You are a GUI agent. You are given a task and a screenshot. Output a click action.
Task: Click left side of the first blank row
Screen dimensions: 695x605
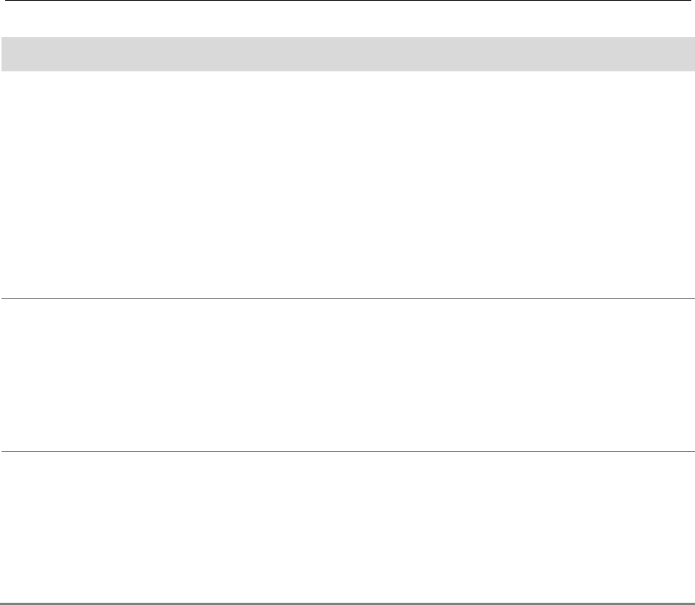click(45, 184)
